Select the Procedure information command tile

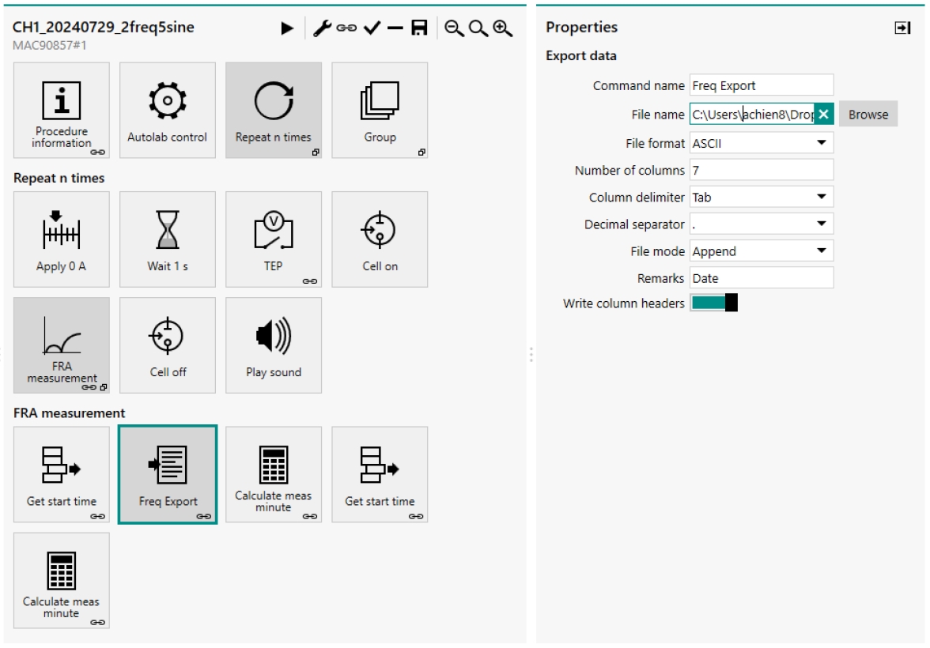click(x=62, y=111)
